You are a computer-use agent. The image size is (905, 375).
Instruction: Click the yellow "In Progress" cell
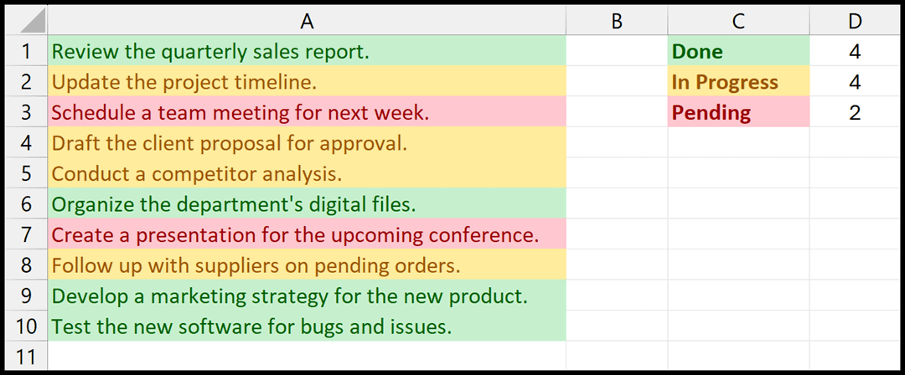point(738,82)
